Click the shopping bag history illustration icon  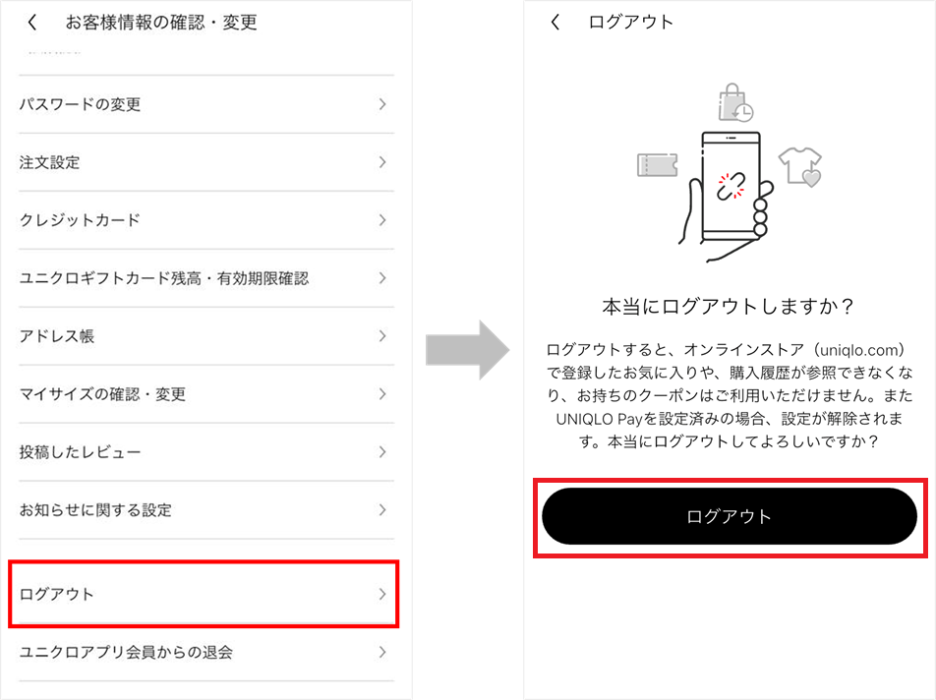coord(734,102)
